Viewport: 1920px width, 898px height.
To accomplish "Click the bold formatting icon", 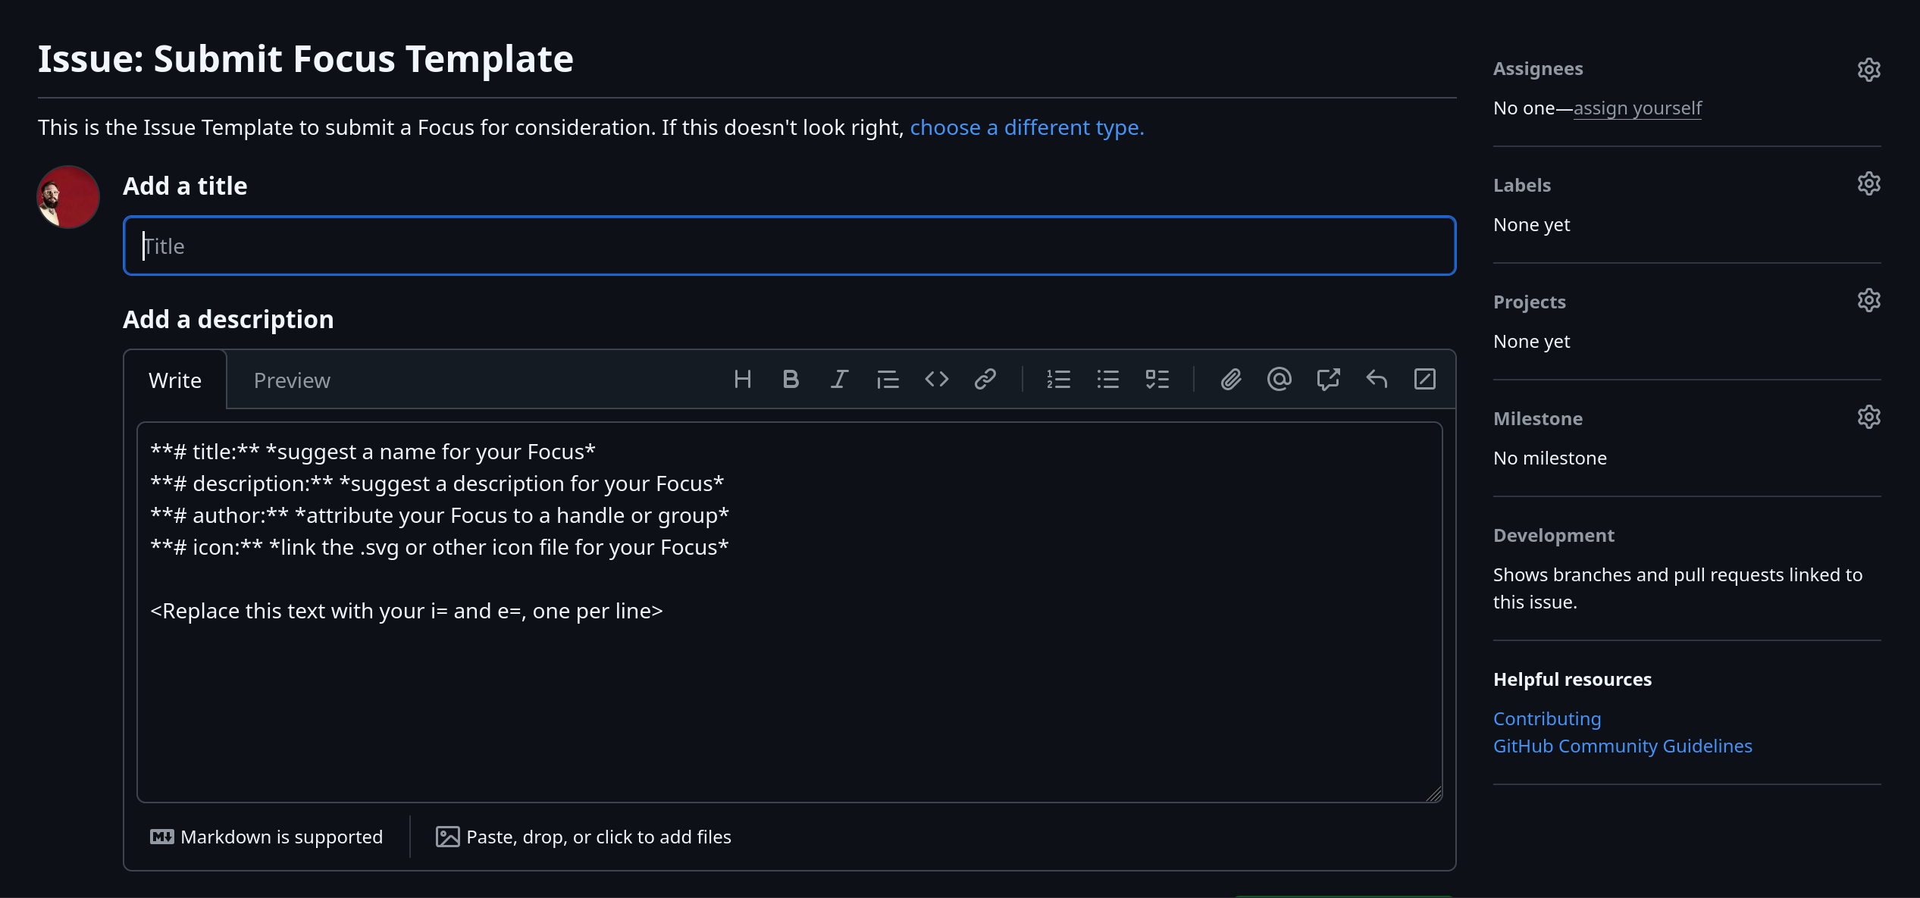I will pos(790,379).
